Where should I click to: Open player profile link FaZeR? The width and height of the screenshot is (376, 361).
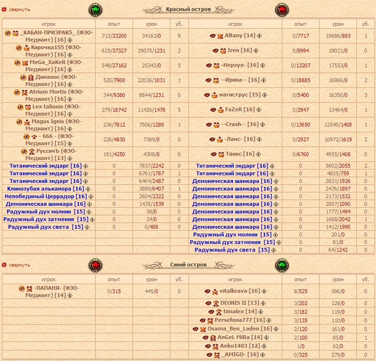coord(233,109)
